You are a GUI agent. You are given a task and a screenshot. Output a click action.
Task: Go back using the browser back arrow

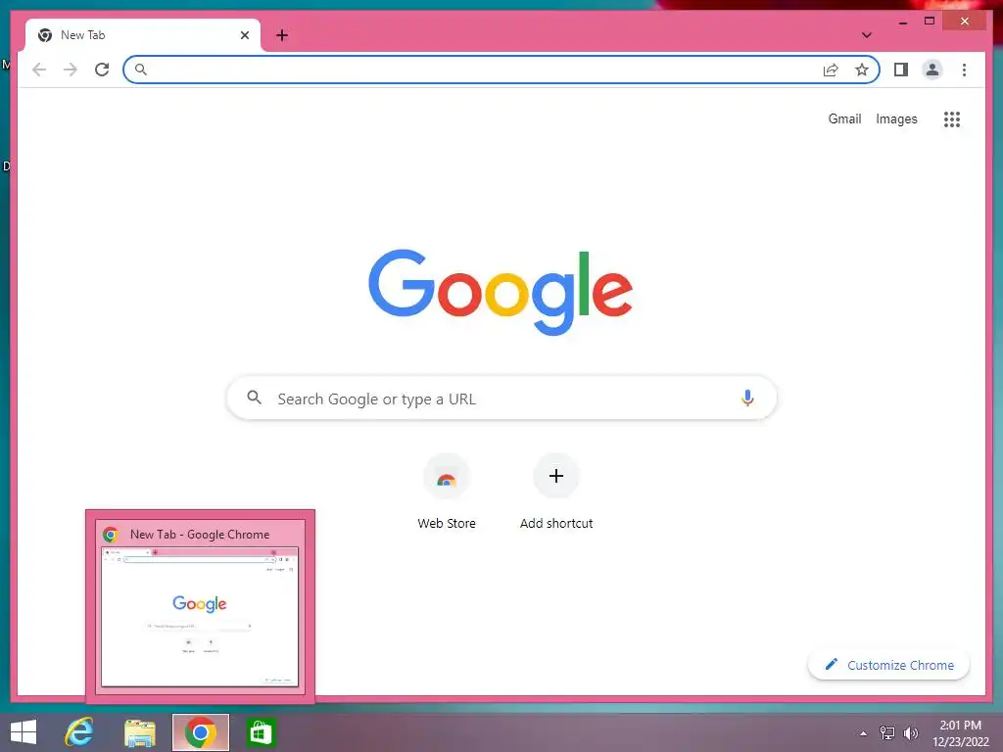pyautogui.click(x=39, y=70)
